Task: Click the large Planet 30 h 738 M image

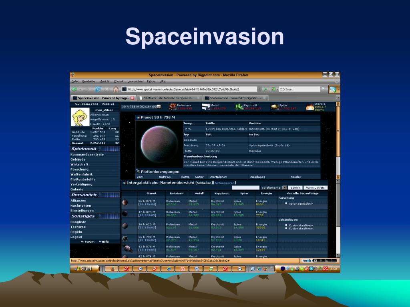Action: point(159,144)
